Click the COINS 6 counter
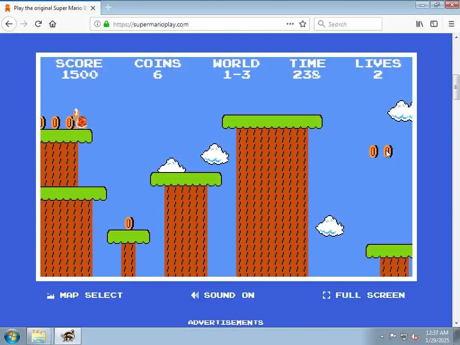Viewport: 460px width, 345px height. point(158,69)
